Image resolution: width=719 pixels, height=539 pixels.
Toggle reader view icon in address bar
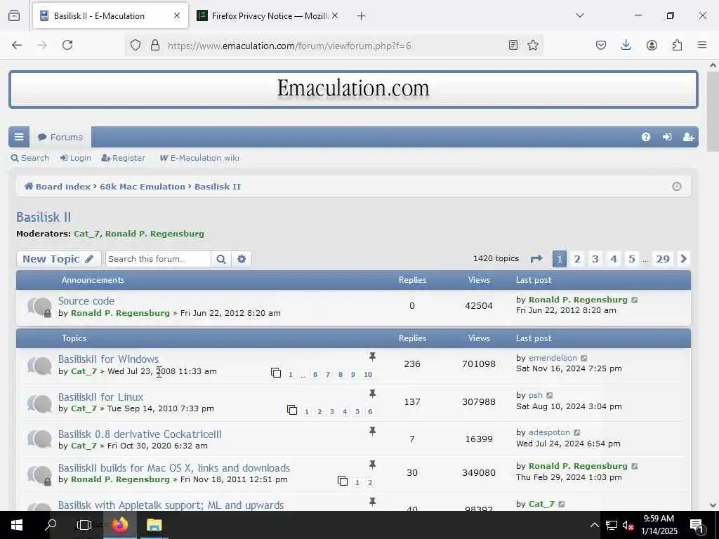(513, 45)
